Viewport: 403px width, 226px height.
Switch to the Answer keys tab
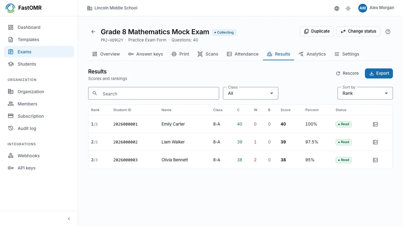click(x=146, y=54)
